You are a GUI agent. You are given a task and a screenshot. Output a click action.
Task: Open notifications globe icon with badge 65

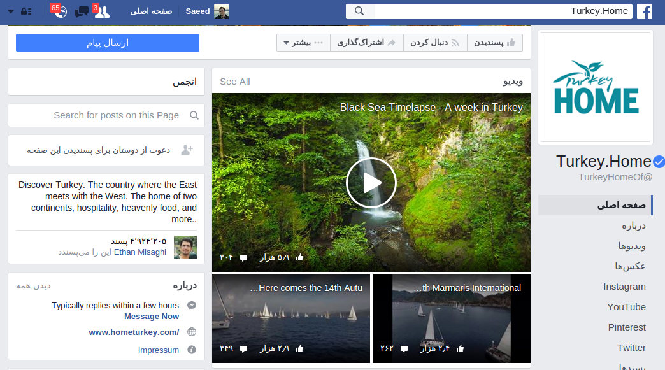click(61, 11)
